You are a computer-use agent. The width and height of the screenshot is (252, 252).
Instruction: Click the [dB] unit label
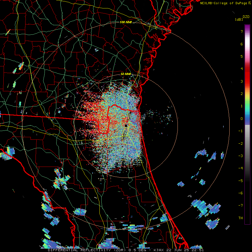tap(239, 19)
